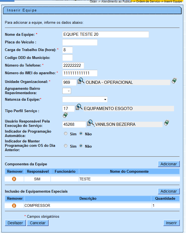Viewport: 186px width, 236px height.
Task: Remove the TESTE component from team
Action: pos(14,179)
